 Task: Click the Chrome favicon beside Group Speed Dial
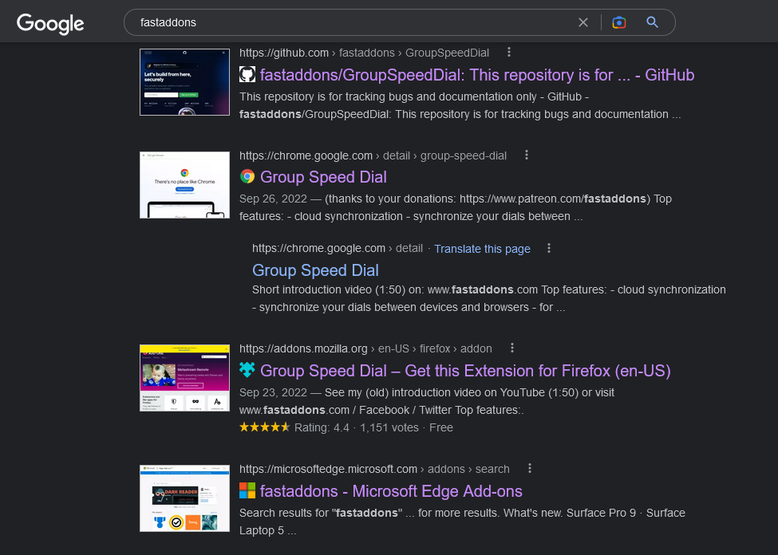click(247, 177)
